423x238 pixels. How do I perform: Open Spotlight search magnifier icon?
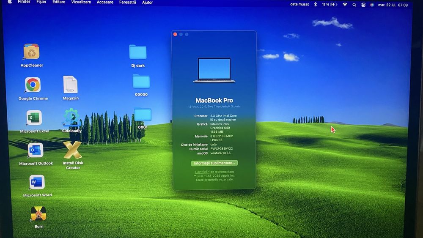point(354,5)
